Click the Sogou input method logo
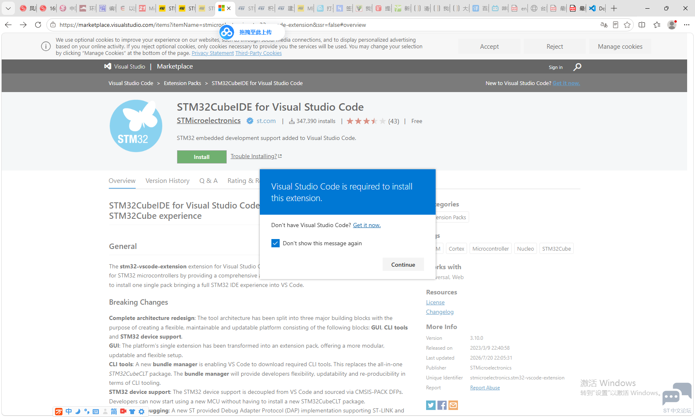Screen dimensions: 695x417 (59, 412)
